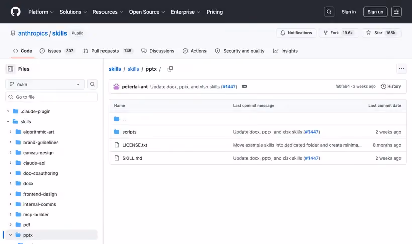This screenshot has width=412, height=244.
Task: Select the pptx tree item
Action: click(51, 235)
